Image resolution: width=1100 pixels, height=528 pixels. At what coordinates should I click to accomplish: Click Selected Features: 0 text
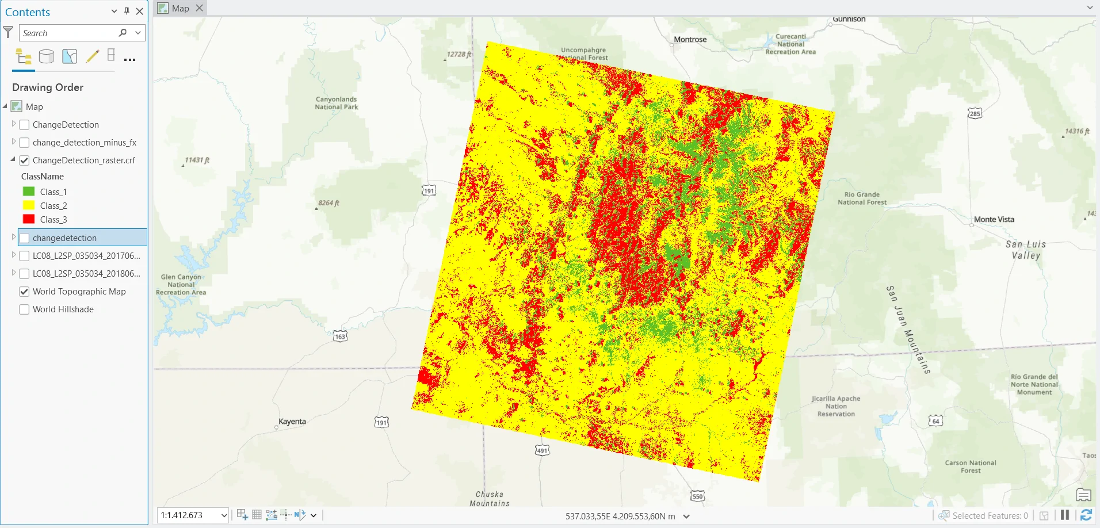pyautogui.click(x=990, y=516)
